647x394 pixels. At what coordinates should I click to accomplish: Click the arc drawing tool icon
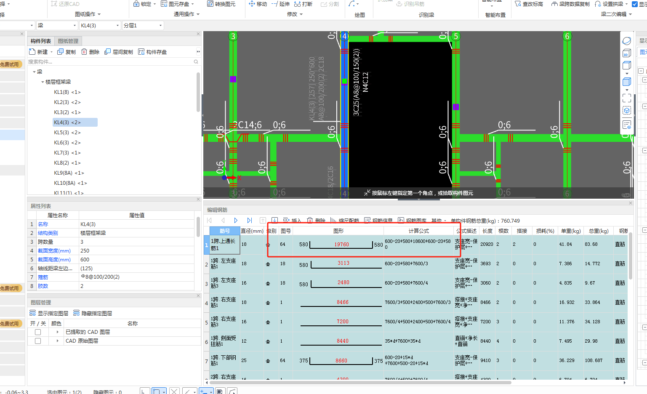tap(351, 4)
